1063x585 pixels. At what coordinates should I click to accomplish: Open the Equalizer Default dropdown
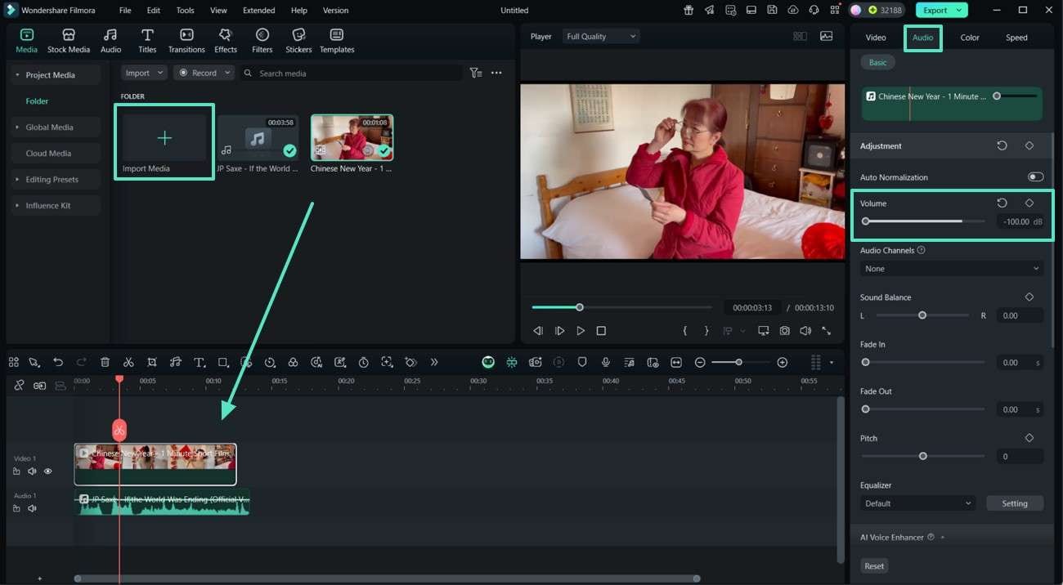918,503
